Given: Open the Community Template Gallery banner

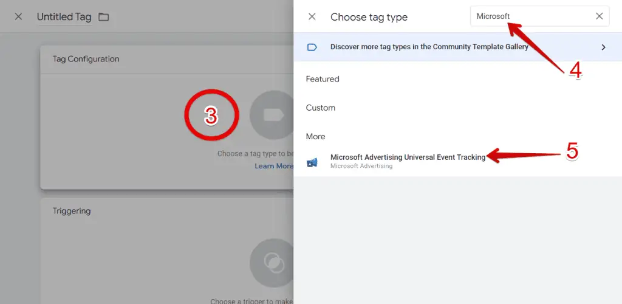Looking at the screenshot, I should (x=457, y=47).
